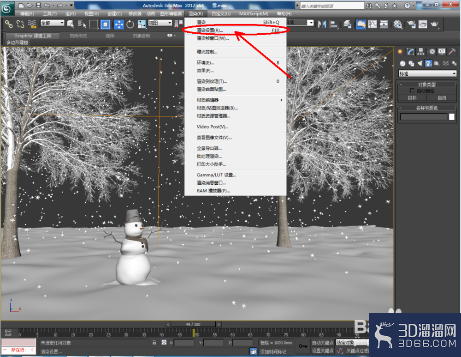Click the white object color swatch
Viewport: 461px width, 357px height.
[452, 117]
